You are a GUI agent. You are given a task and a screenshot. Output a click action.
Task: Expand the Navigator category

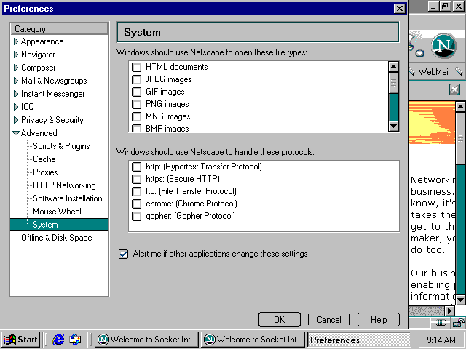point(16,55)
